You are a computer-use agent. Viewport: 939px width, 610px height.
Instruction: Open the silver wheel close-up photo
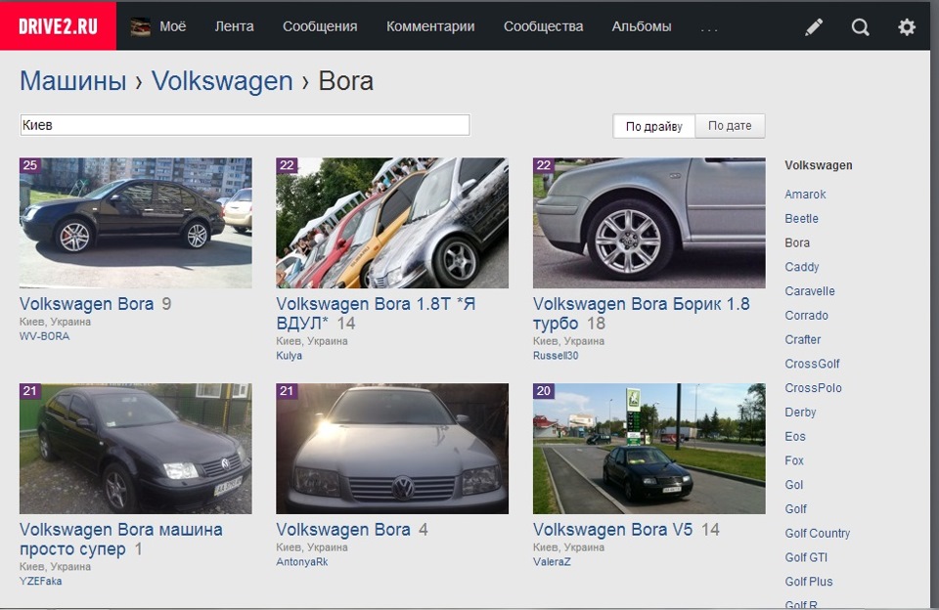(649, 223)
